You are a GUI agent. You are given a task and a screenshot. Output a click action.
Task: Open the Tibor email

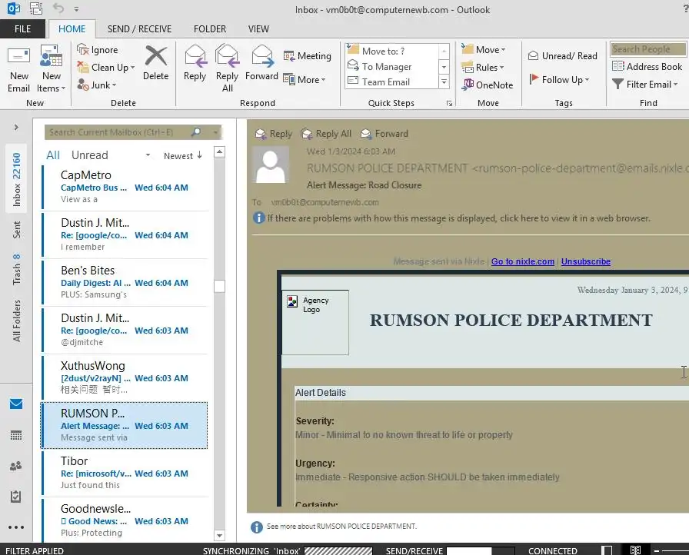[125, 473]
